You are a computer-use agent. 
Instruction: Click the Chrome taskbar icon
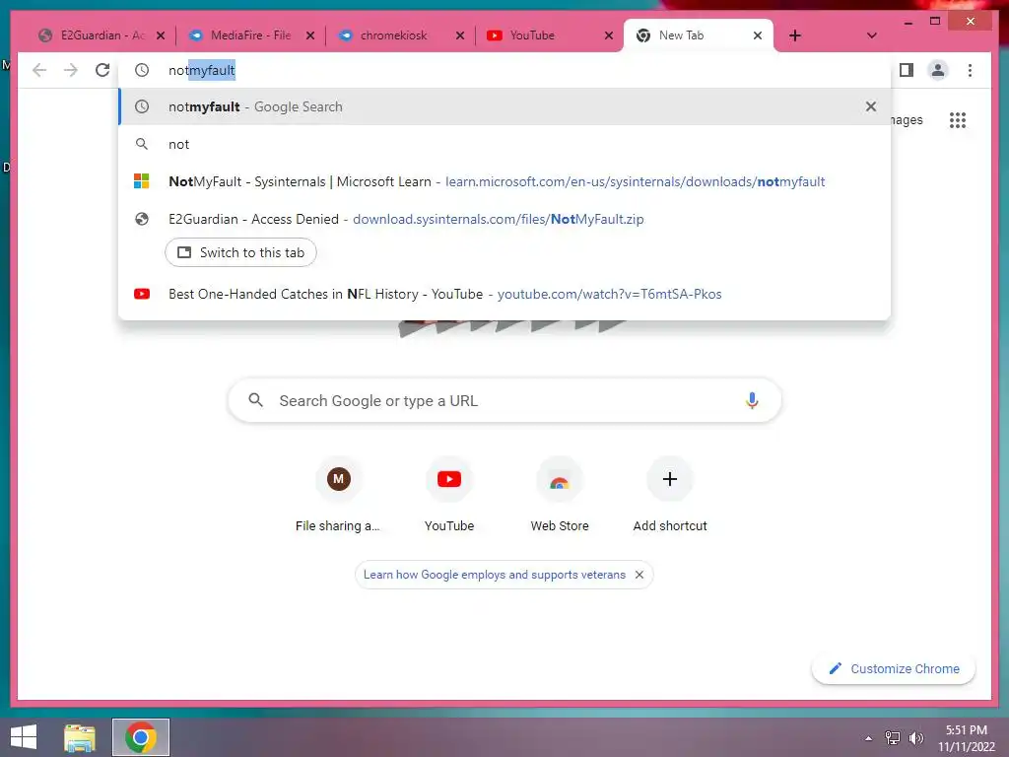point(141,737)
